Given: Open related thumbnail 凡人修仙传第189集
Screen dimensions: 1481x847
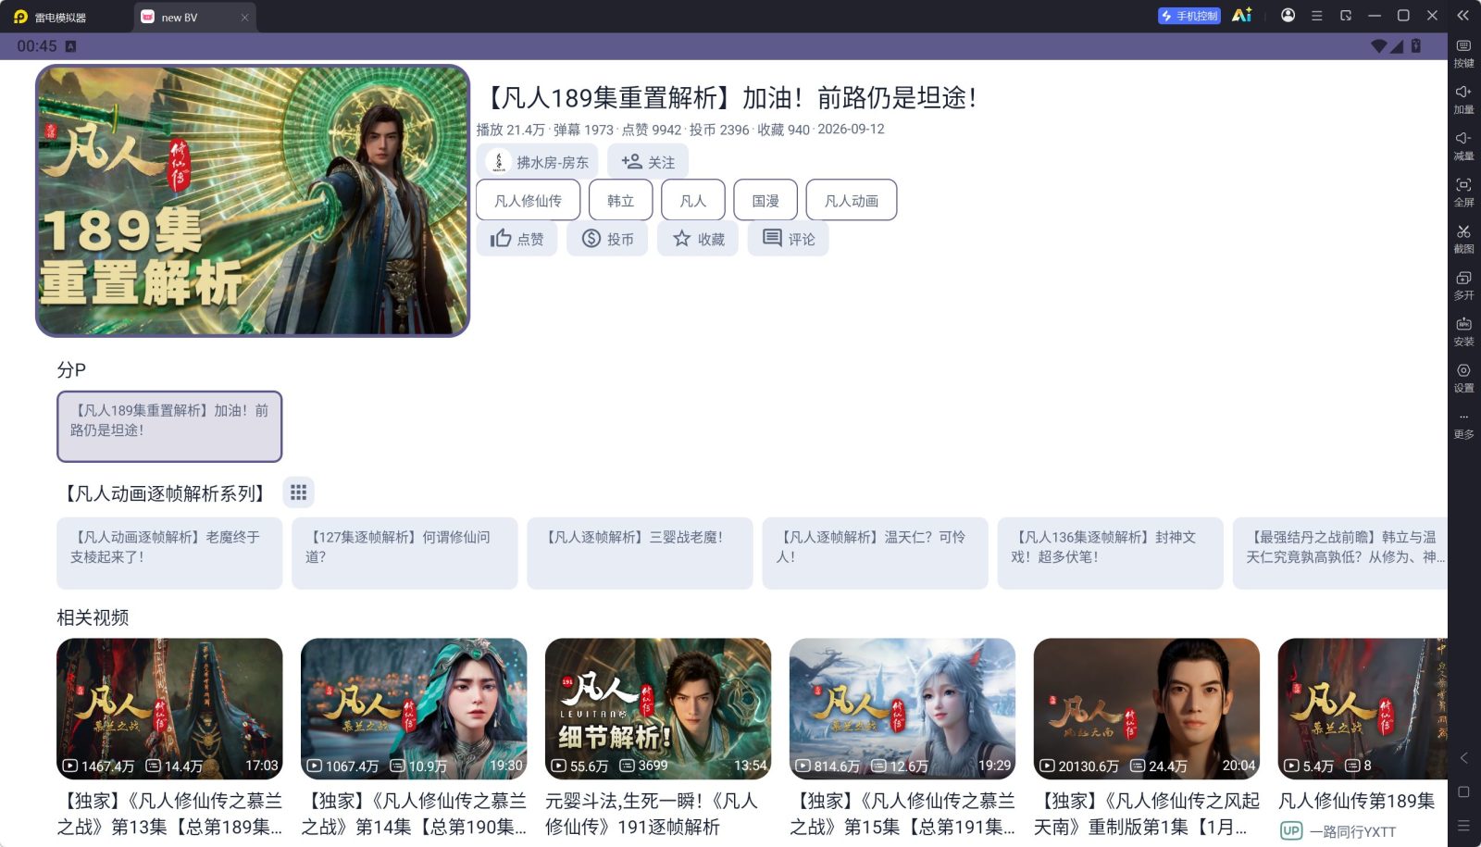Looking at the screenshot, I should click(1363, 708).
